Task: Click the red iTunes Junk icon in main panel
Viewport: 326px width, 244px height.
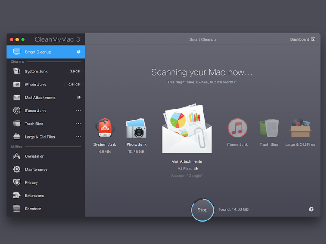Action: coord(238,128)
